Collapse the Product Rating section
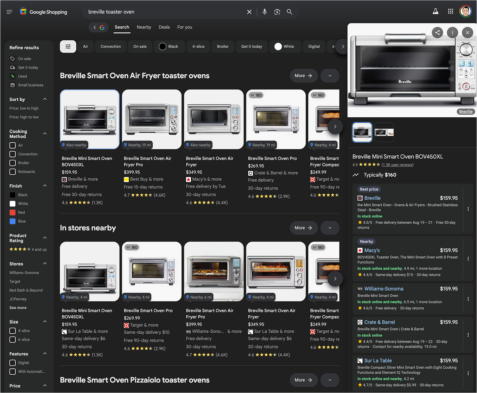The width and height of the screenshot is (477, 393). (x=45, y=238)
